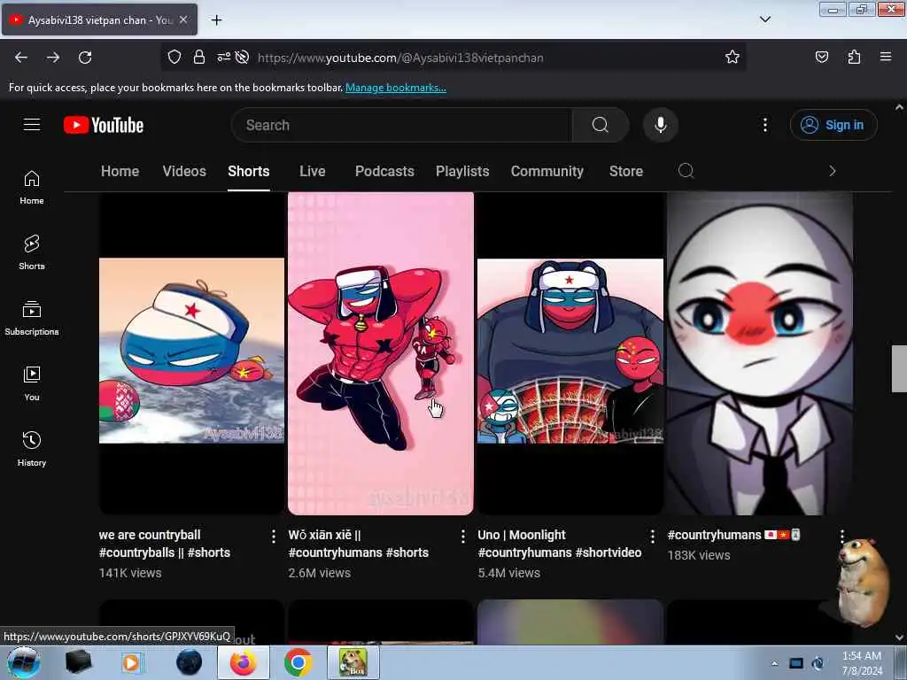Open History in the left sidebar
The height and width of the screenshot is (680, 907).
click(x=32, y=449)
